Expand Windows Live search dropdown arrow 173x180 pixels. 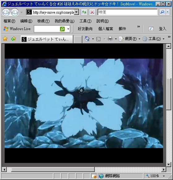(x=68, y=29)
